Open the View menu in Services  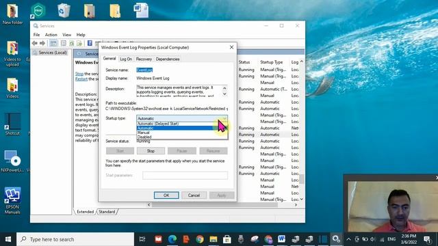click(67, 35)
